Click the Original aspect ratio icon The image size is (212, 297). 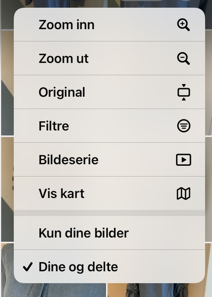tap(184, 92)
